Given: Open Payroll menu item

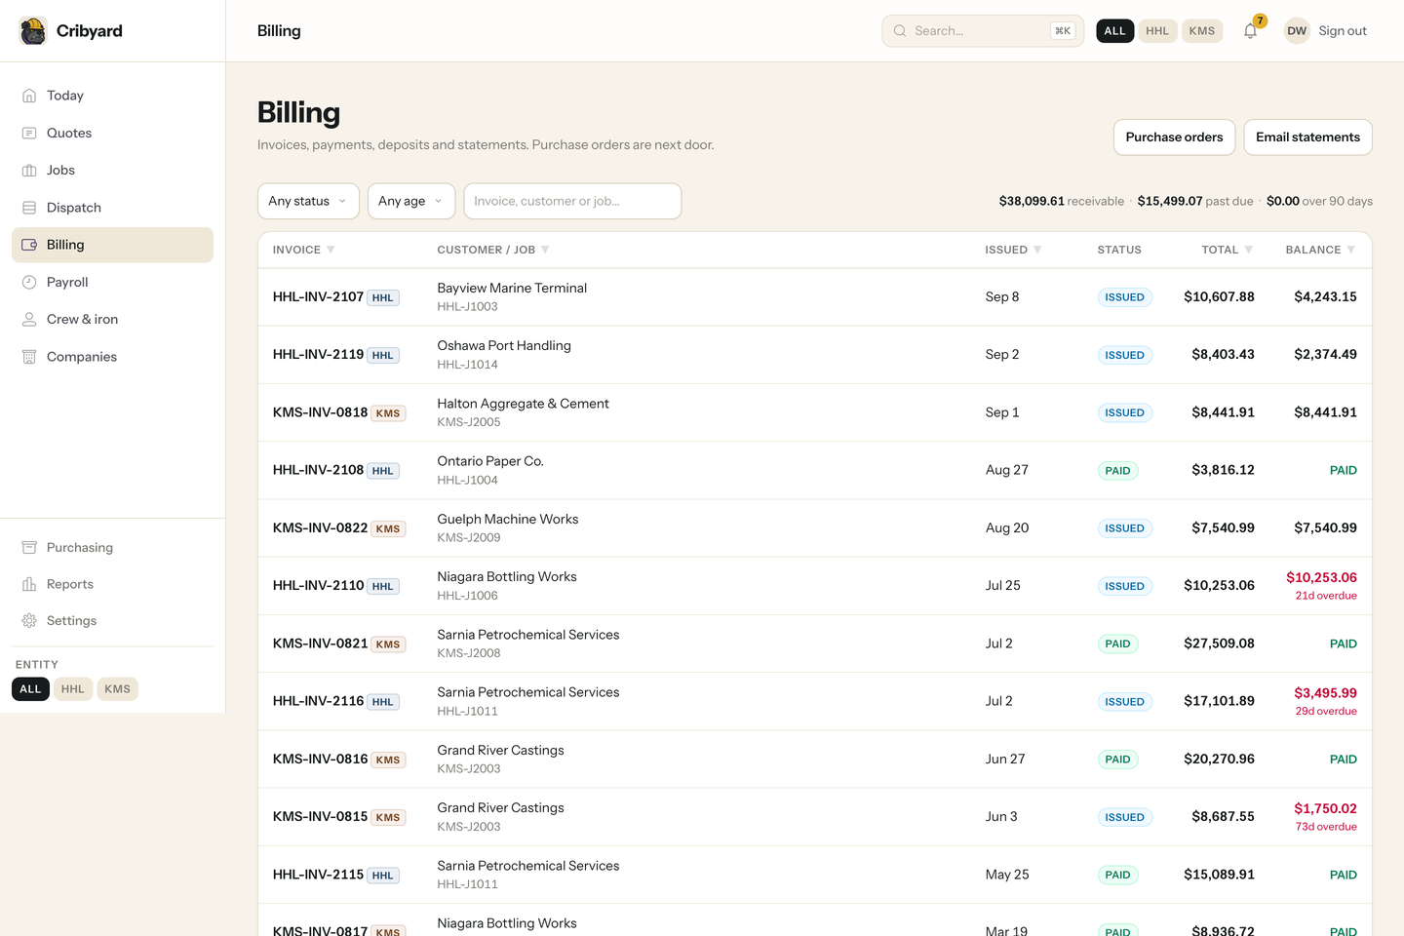Looking at the screenshot, I should (112, 282).
